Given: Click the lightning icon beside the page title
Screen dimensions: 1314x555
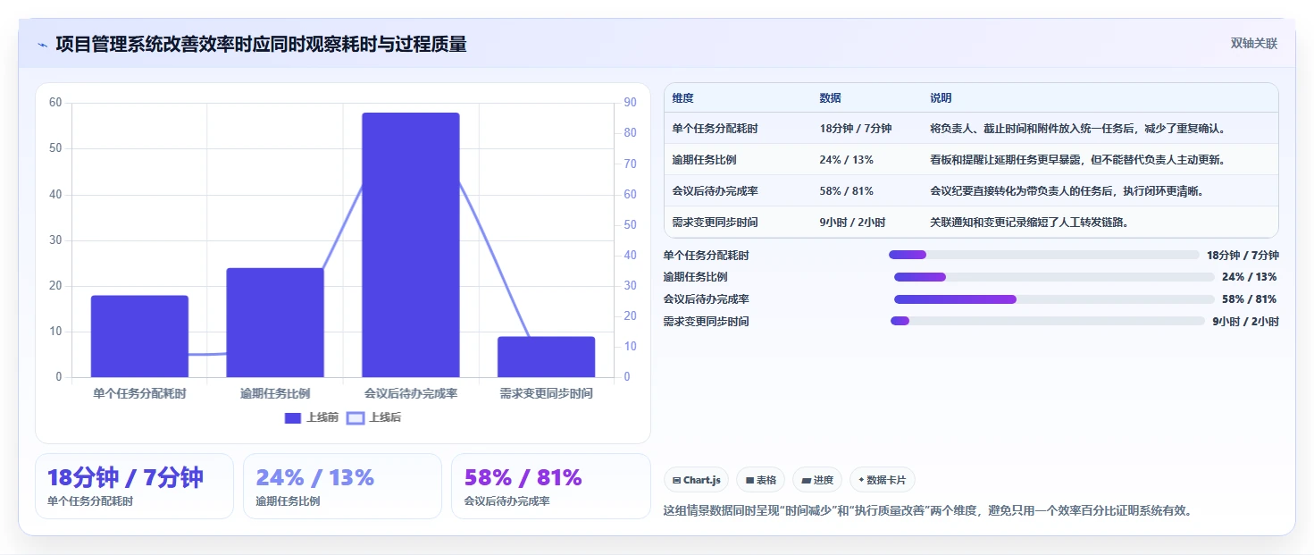Looking at the screenshot, I should (42, 45).
